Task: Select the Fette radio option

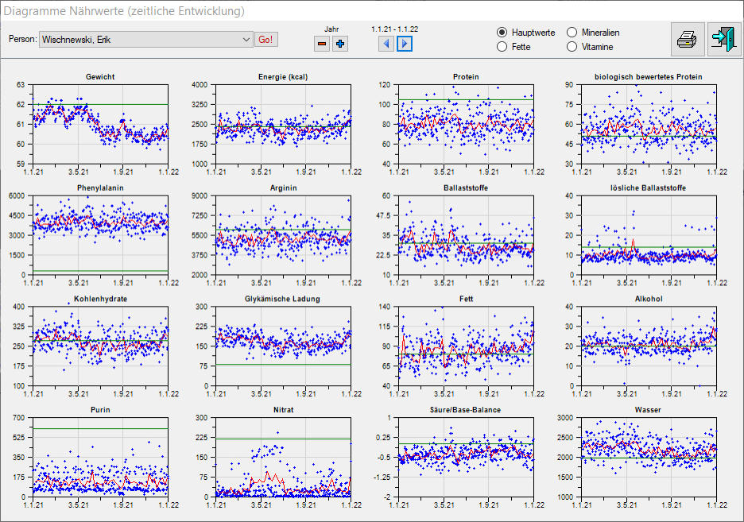Action: click(502, 47)
